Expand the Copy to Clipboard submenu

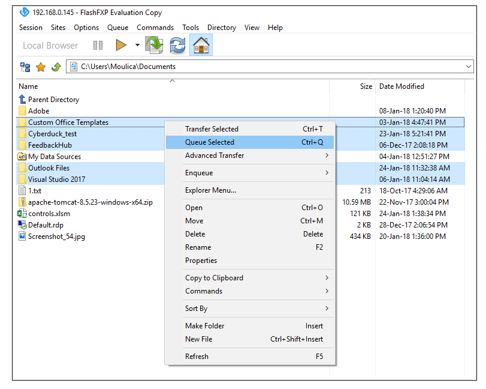[250, 277]
